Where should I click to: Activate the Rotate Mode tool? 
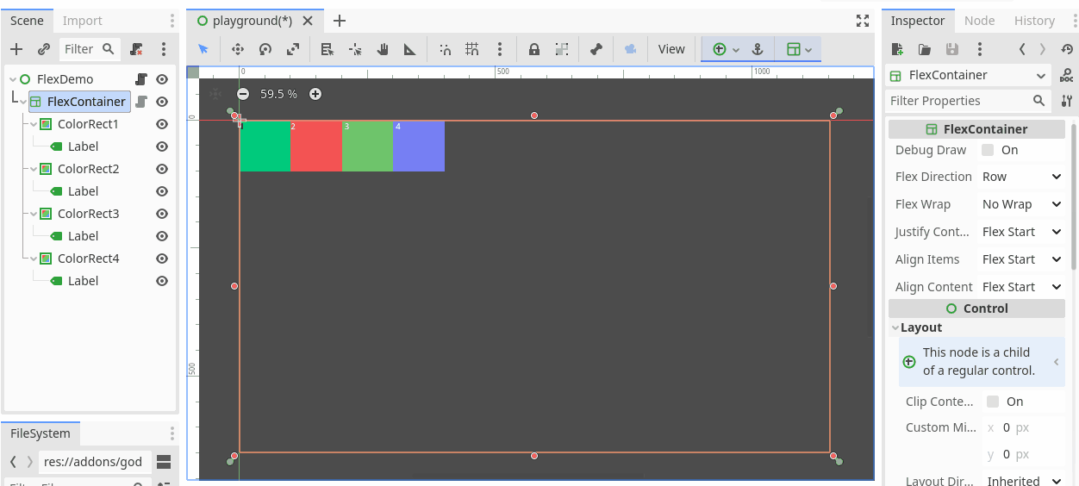[x=265, y=49]
